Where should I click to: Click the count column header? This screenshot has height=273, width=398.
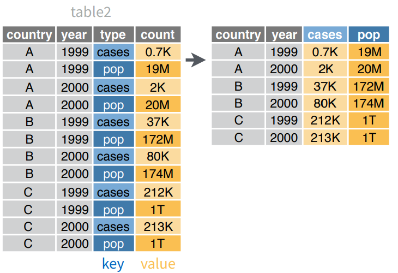pyautogui.click(x=158, y=34)
